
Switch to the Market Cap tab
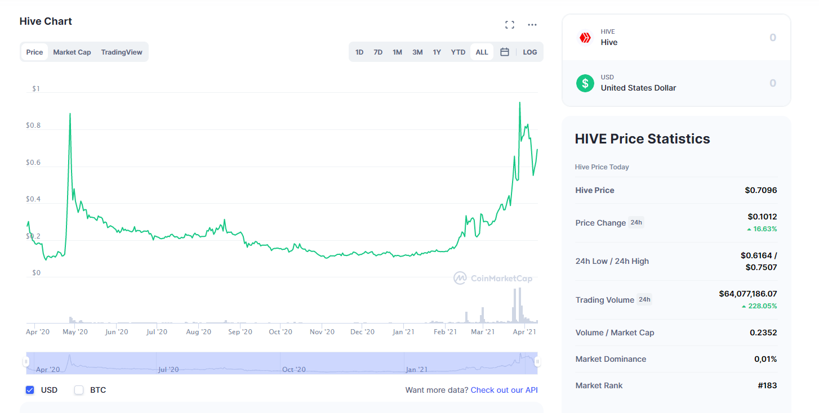pyautogui.click(x=72, y=52)
